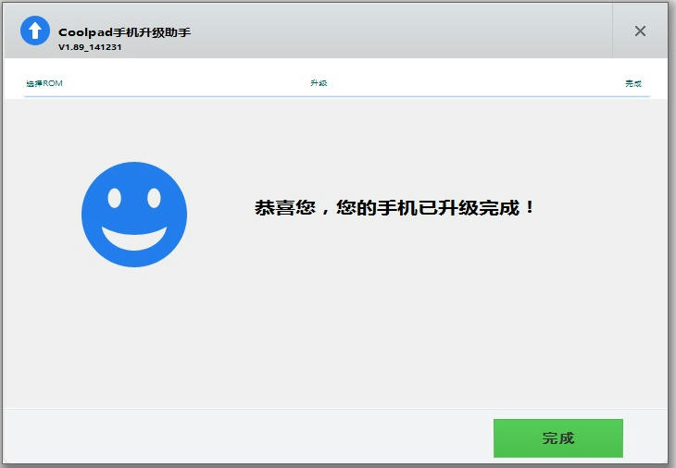Click the blue smiley face graphic

(134, 215)
